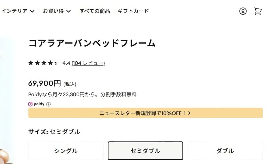Screen dimensions: 275x164
Task: Click the 69,900円 price text
Action: coord(45,83)
